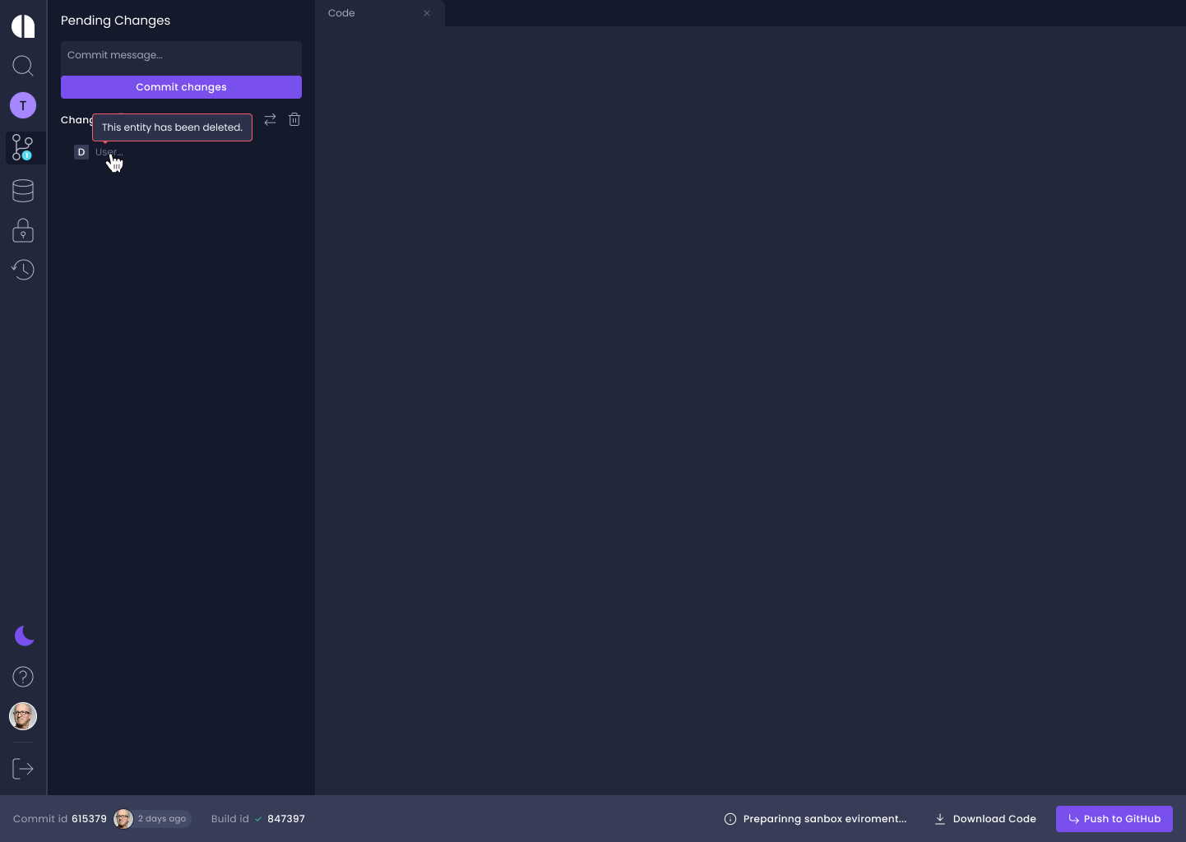Open the padlock roles icon
The height and width of the screenshot is (842, 1186).
coord(23,230)
